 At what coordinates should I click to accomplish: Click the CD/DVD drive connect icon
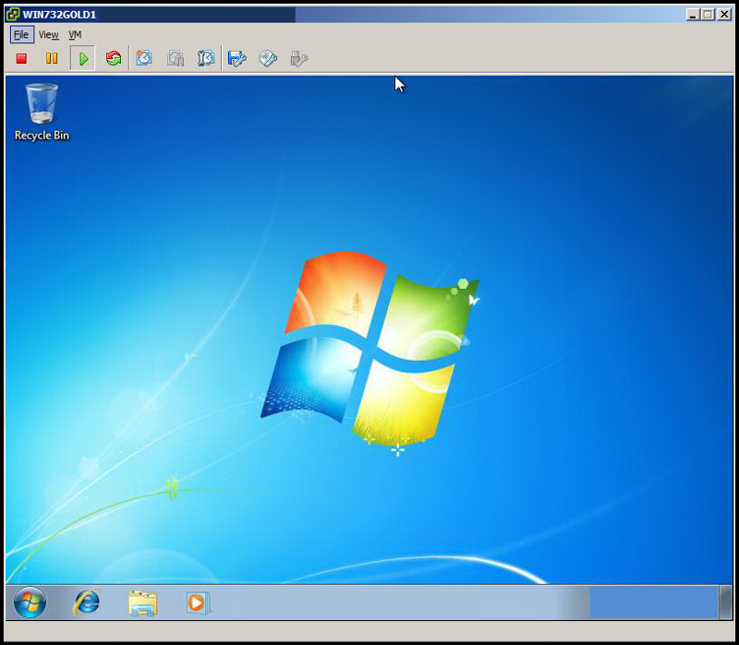pos(268,58)
